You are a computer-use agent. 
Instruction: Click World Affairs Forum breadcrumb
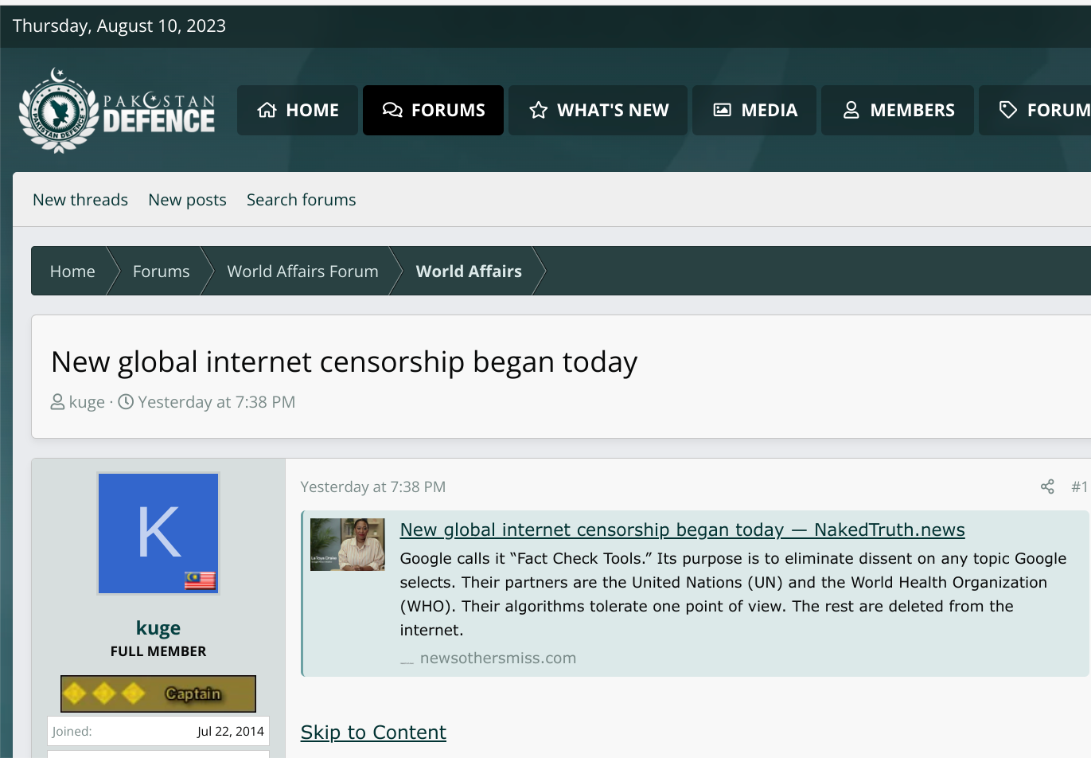(302, 272)
